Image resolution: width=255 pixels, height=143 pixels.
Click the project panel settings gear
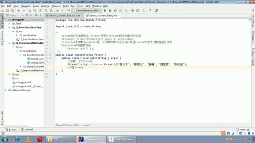tap(36, 15)
